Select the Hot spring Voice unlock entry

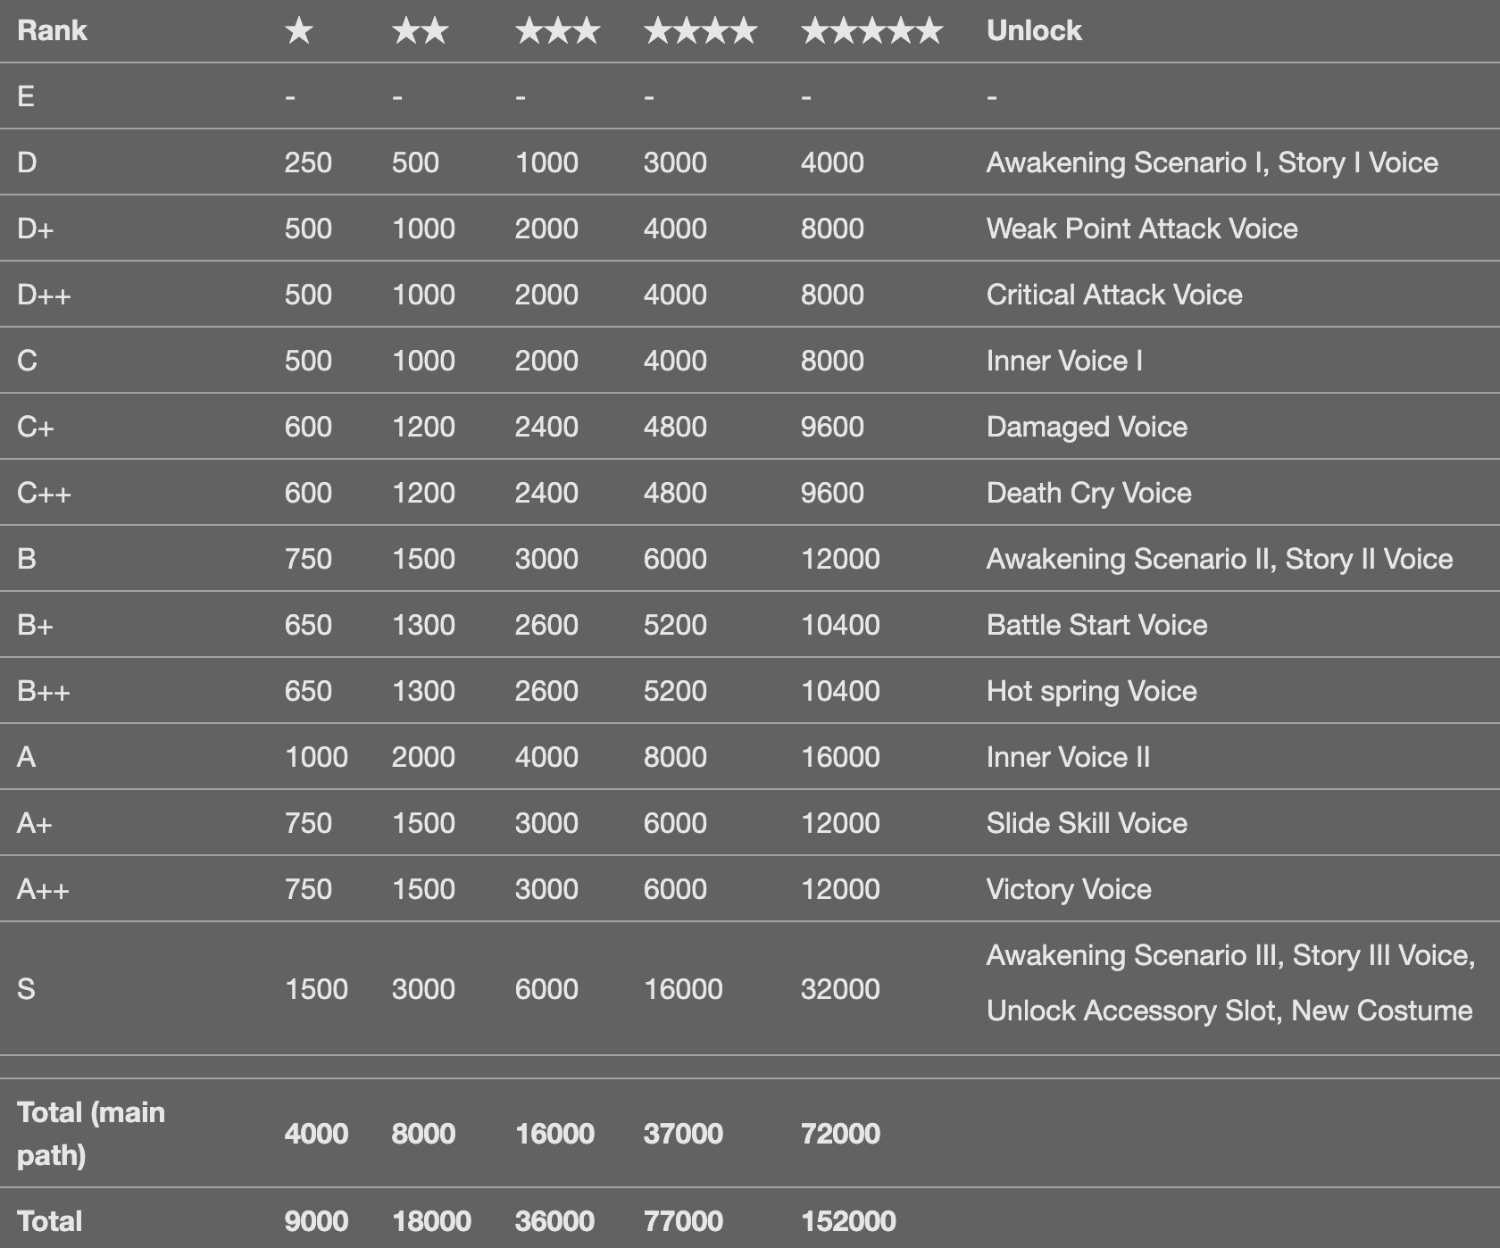pos(1091,691)
